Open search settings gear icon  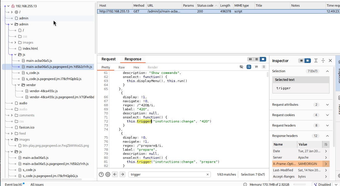point(108,174)
